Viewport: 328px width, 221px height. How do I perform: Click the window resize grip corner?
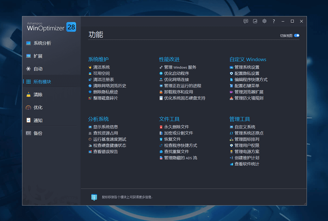pos(305,204)
